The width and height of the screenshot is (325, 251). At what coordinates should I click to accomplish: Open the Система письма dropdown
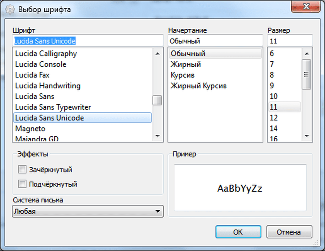click(x=88, y=211)
